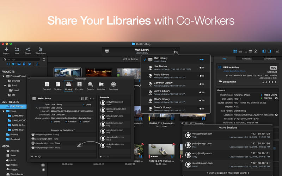Click the Import toolbar icon
Screen dimensions: 282x176
[6, 51]
